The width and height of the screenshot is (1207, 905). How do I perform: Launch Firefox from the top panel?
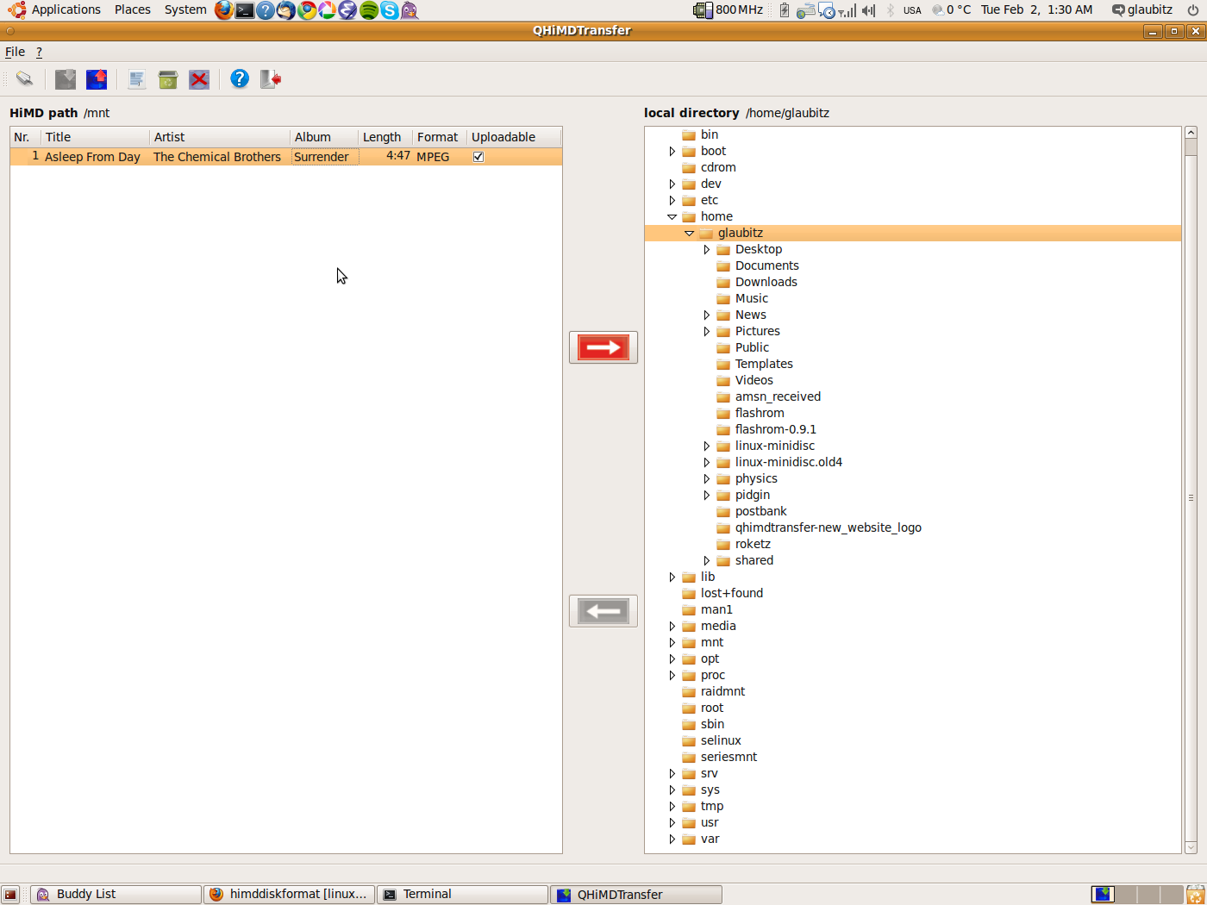tap(224, 10)
